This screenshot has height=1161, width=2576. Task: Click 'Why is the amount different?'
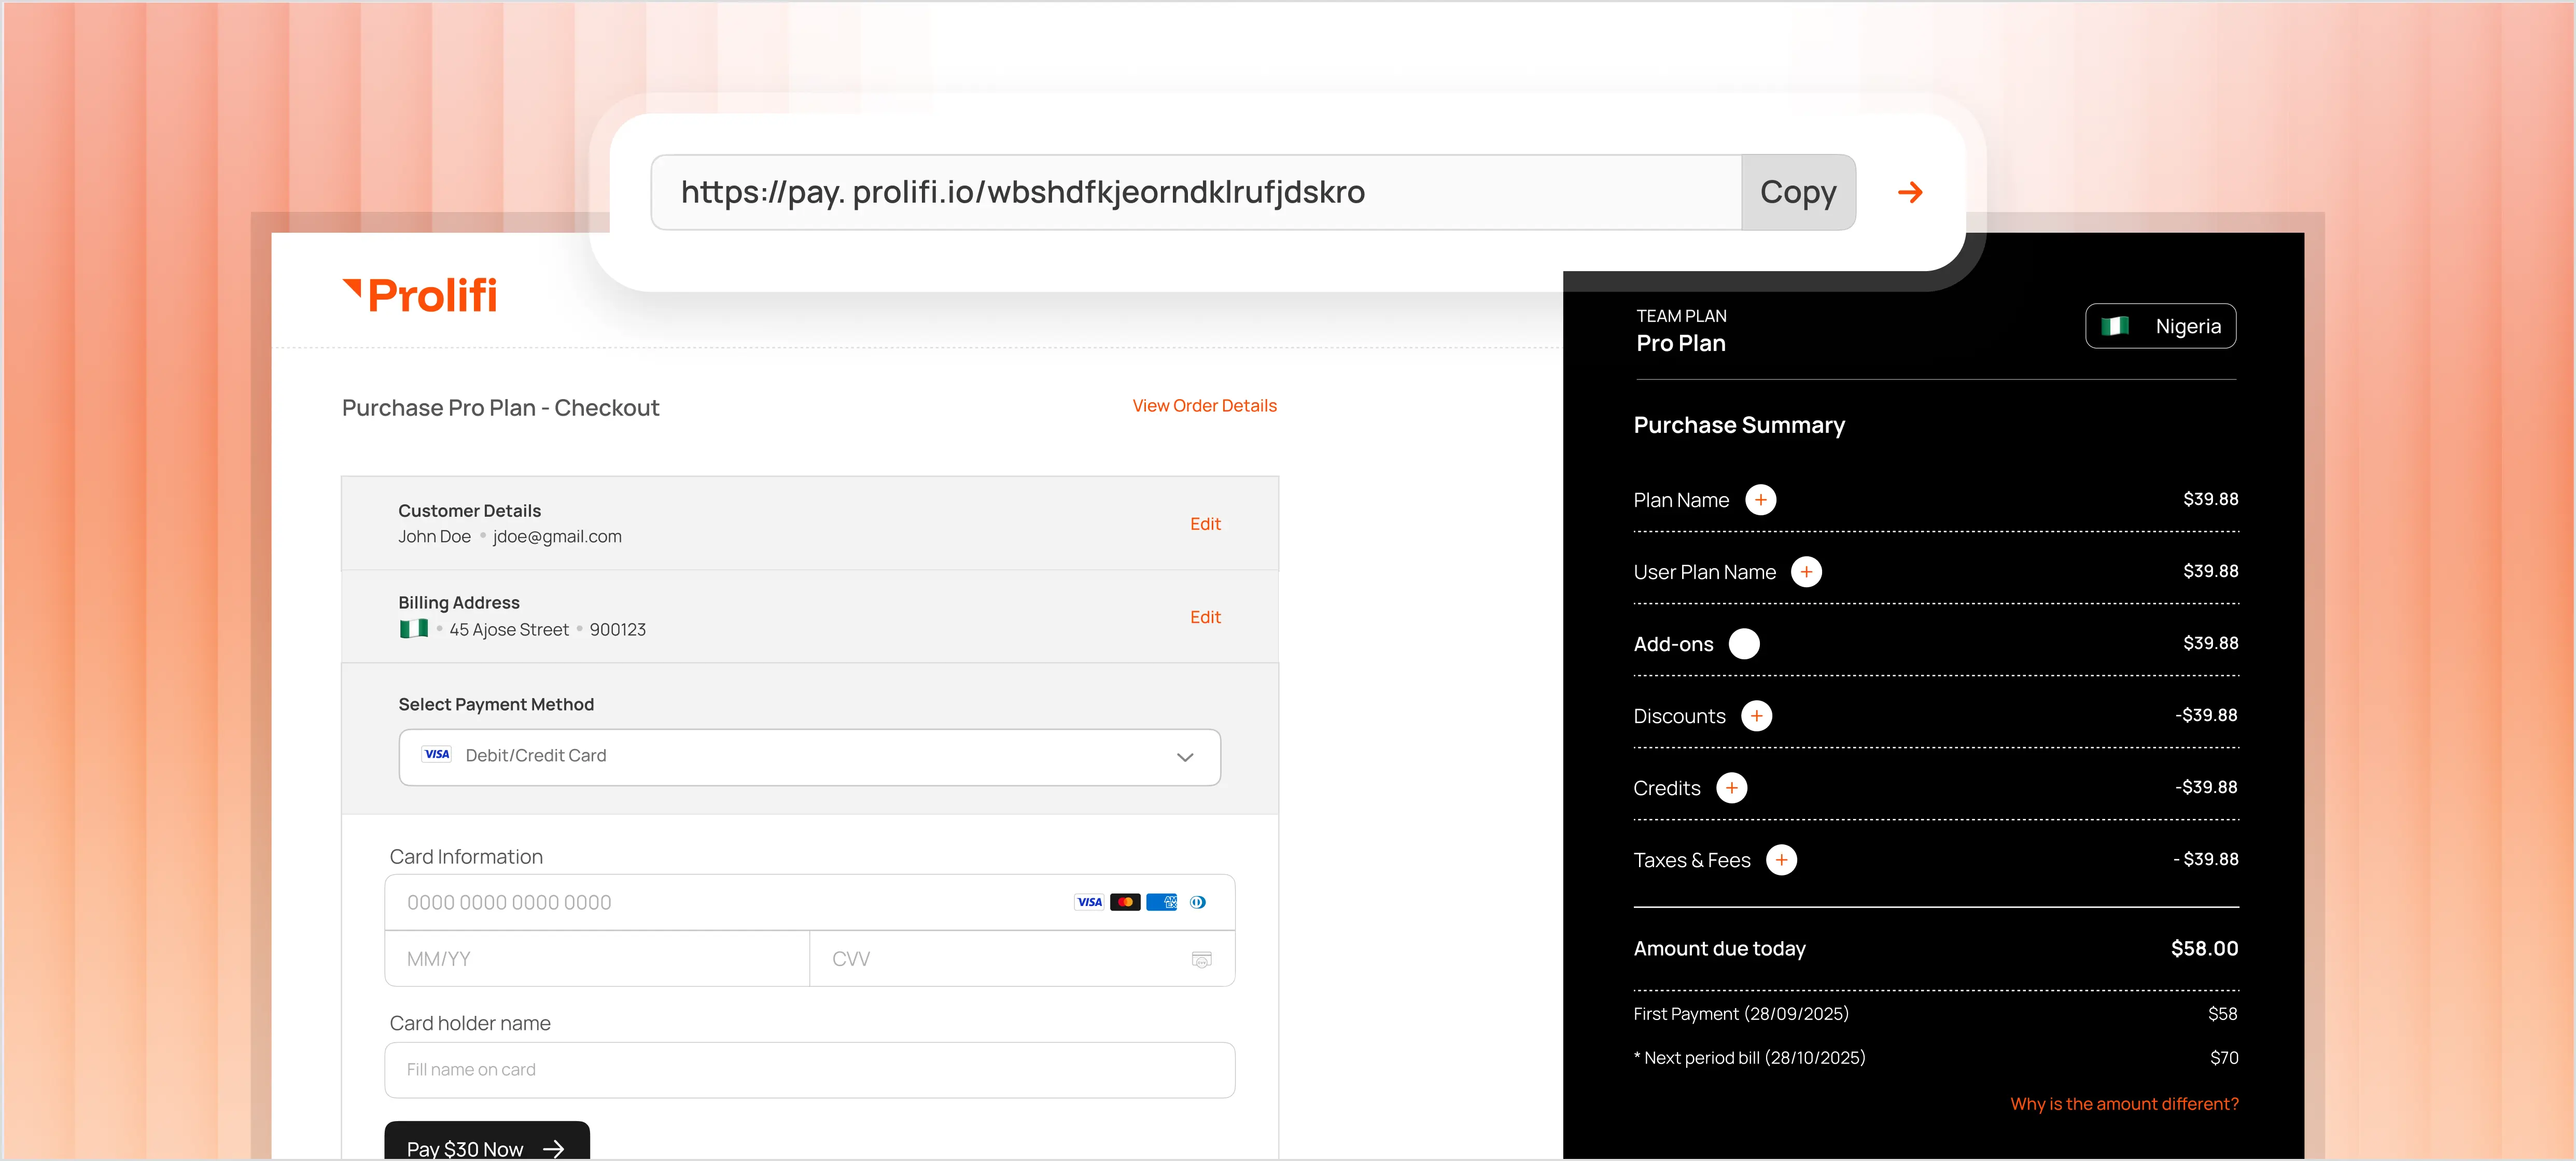2124,1103
